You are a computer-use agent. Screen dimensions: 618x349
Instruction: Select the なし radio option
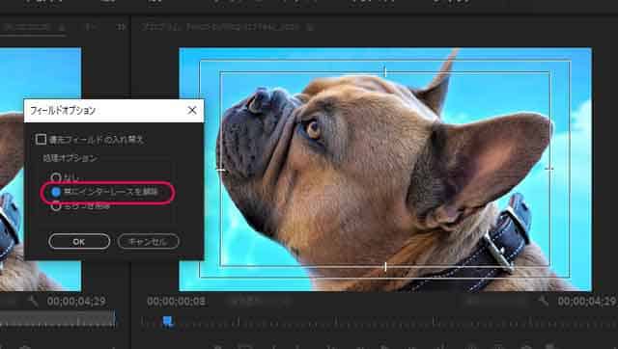click(56, 177)
